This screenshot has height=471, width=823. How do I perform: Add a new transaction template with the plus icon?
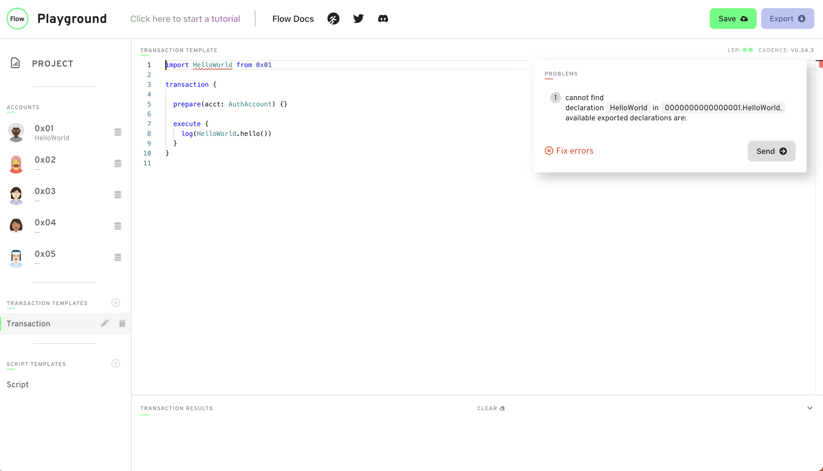(116, 303)
